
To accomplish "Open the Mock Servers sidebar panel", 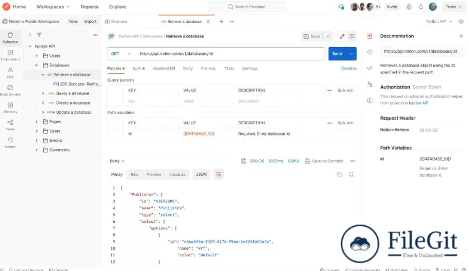I will (10, 90).
